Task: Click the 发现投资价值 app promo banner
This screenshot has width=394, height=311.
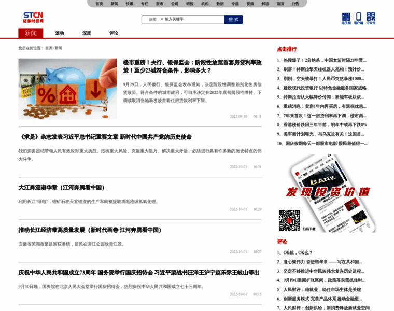Action: click(x=328, y=192)
